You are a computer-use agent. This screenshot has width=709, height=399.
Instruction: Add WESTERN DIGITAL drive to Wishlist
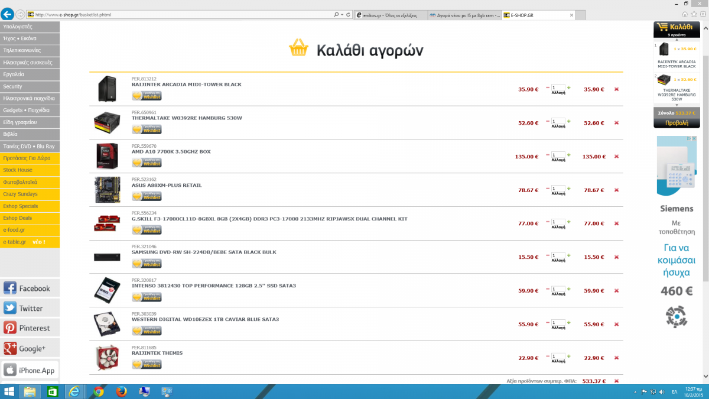[x=147, y=331]
